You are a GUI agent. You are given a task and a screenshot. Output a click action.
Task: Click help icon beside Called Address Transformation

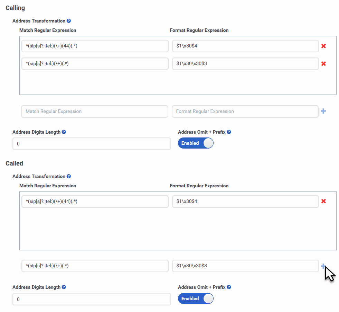[x=68, y=177]
